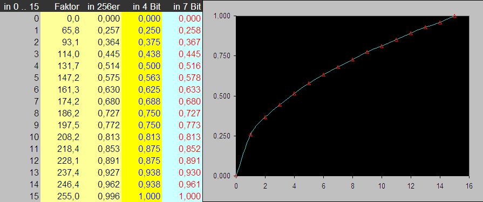Select the y-axis label 0,750
Image resolution: width=483 pixels, height=202 pixels.
[x=221, y=56]
